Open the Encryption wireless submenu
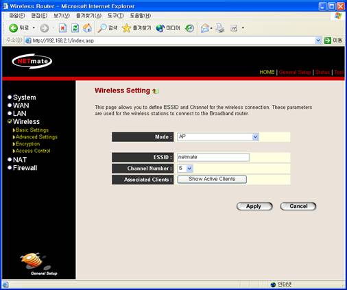This screenshot has width=347, height=290. click(x=27, y=144)
